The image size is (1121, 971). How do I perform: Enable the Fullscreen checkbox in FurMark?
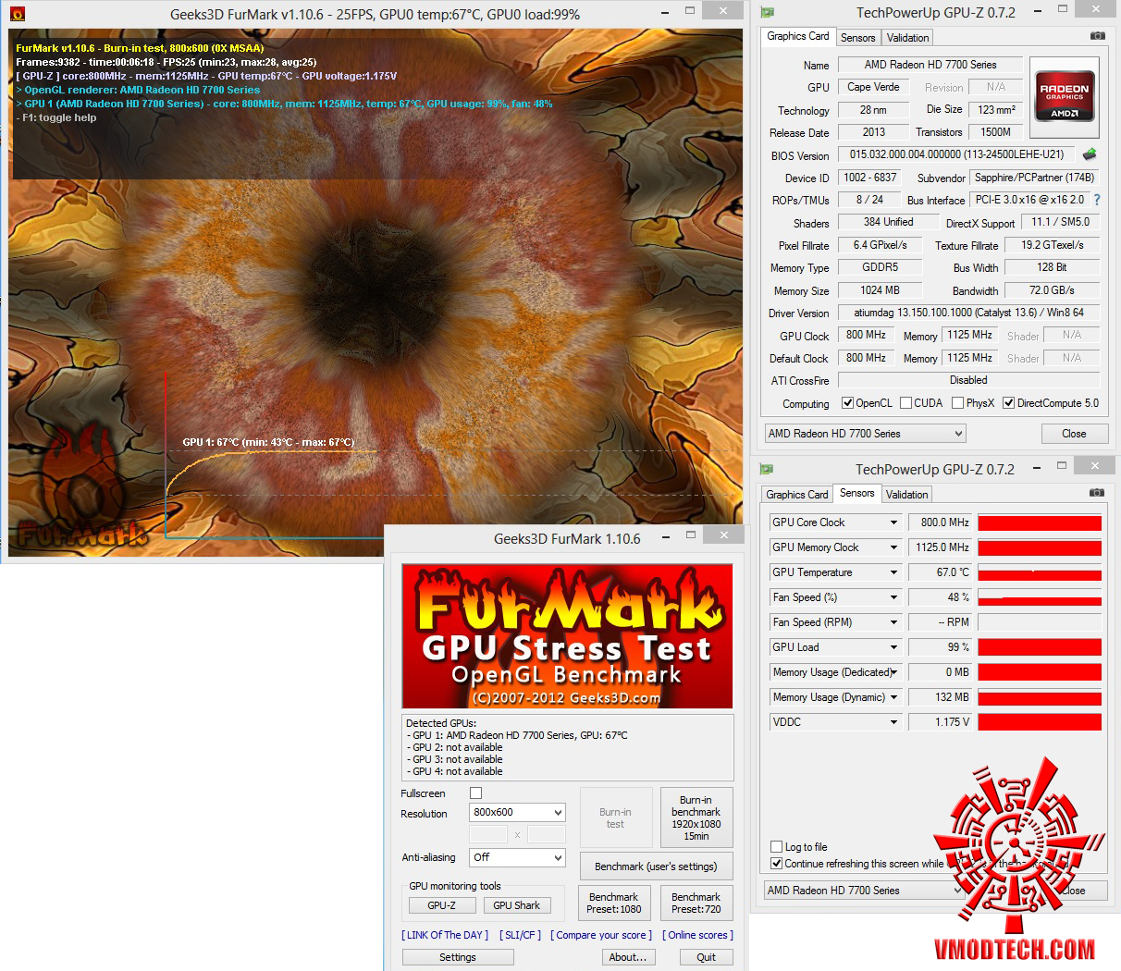pyautogui.click(x=475, y=793)
